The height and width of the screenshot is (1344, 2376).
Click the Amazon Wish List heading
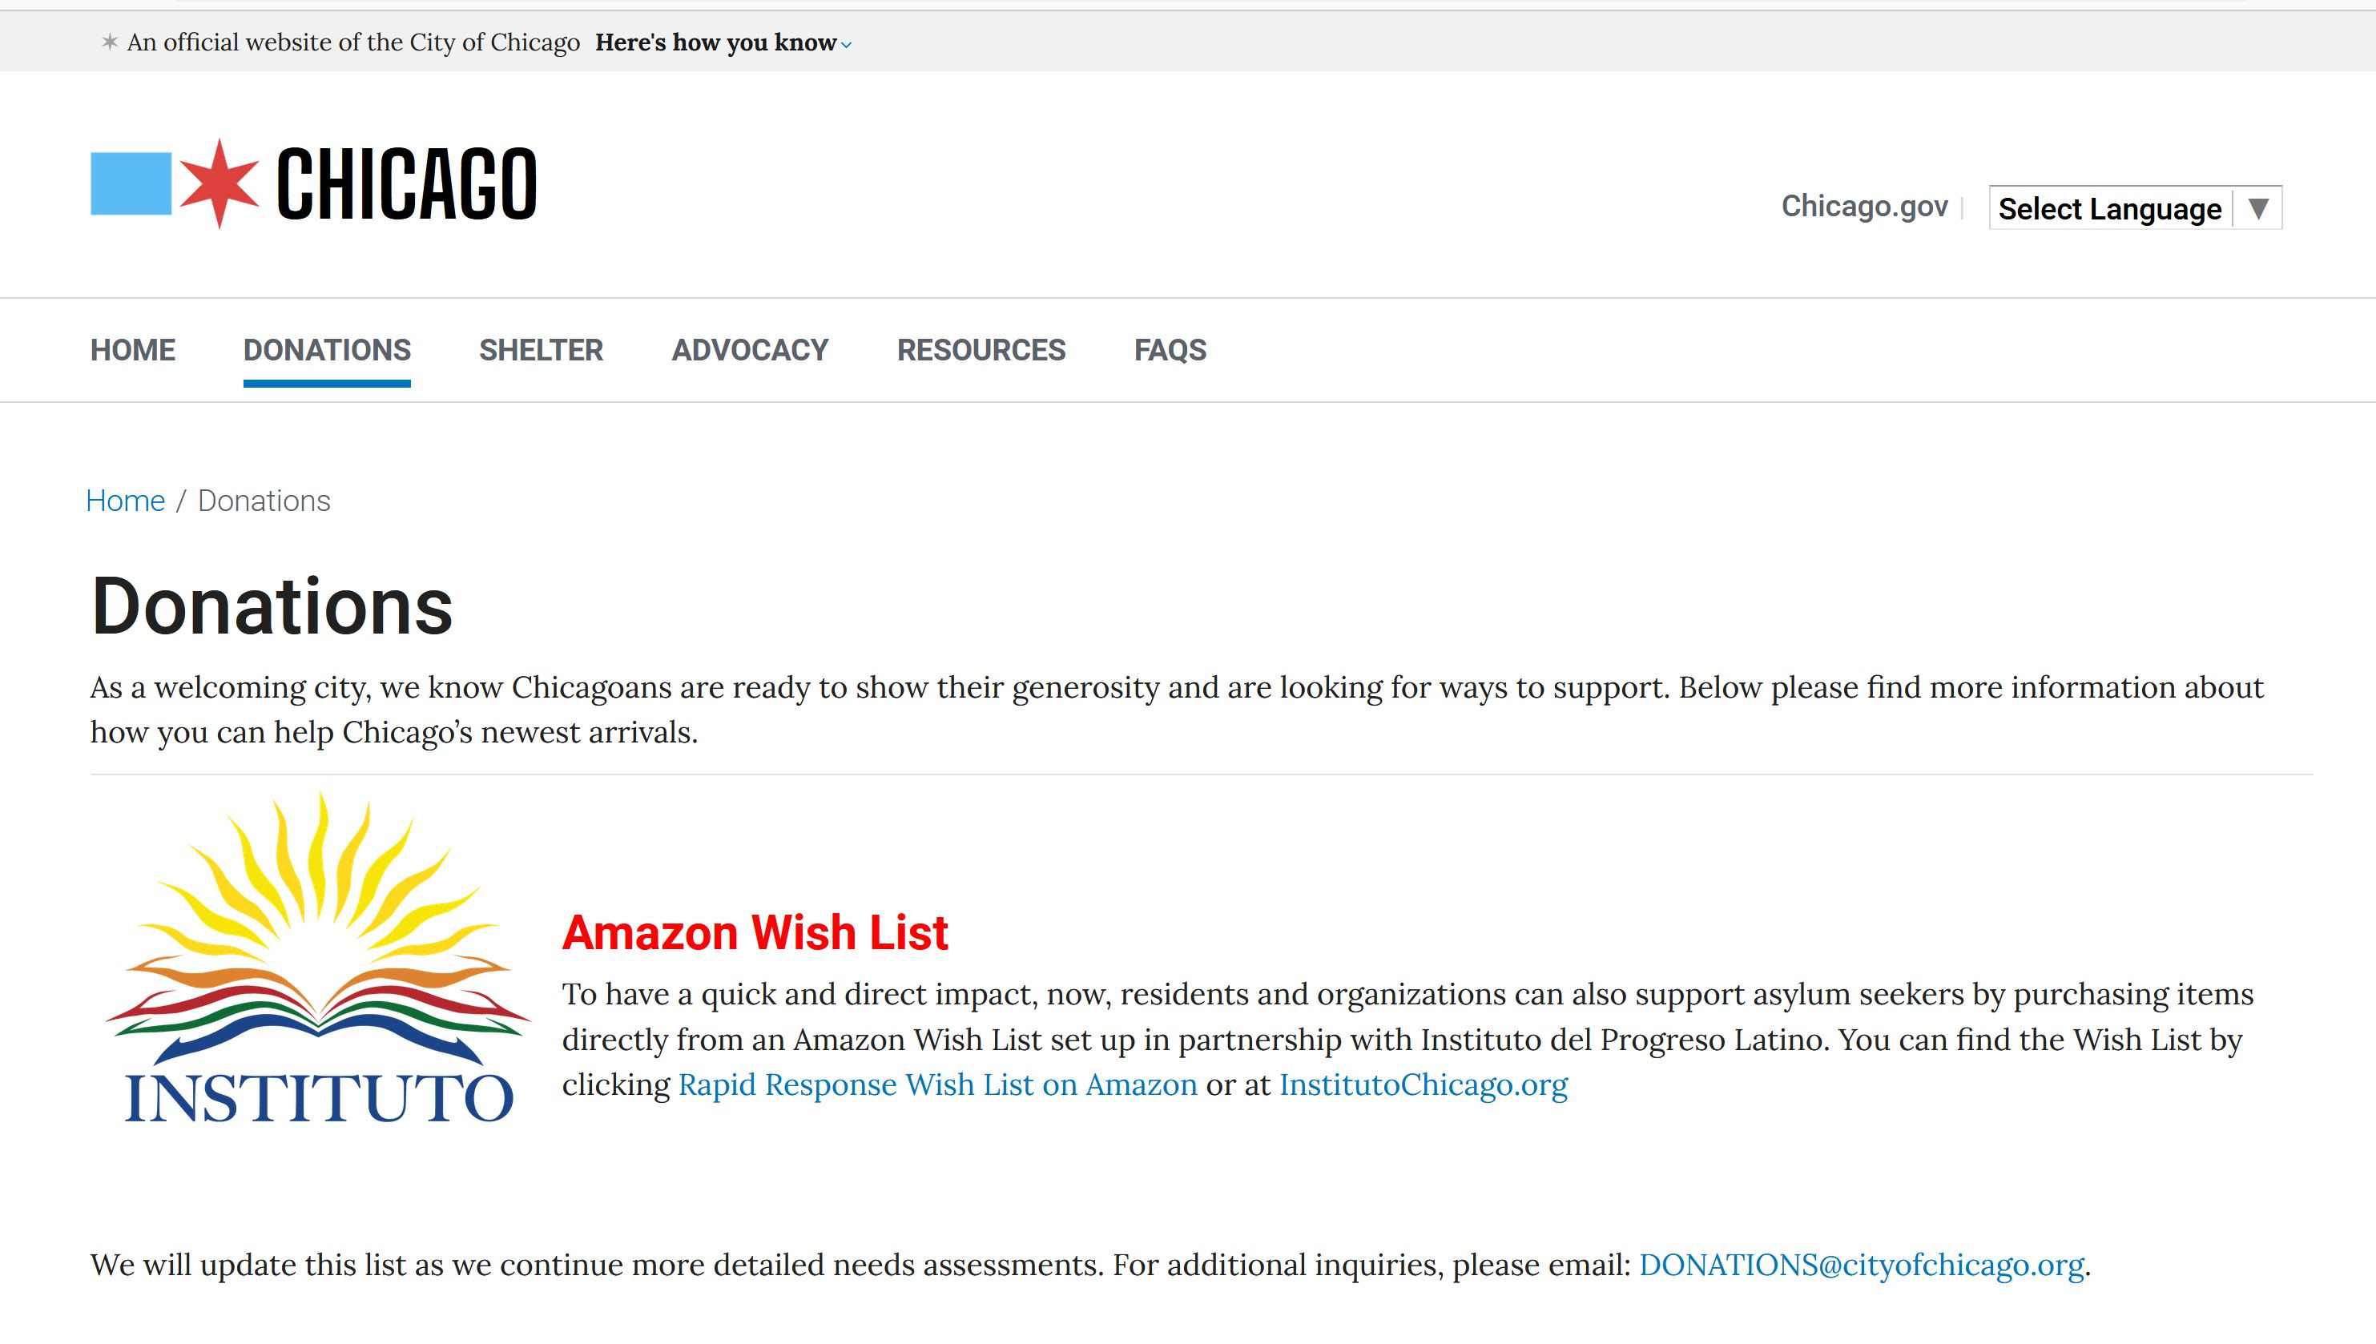[755, 932]
